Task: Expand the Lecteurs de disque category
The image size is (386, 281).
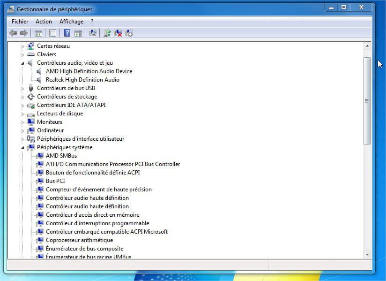Action: (22, 114)
